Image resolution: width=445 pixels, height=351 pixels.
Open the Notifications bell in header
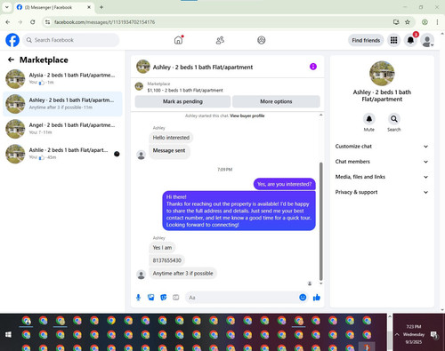(x=410, y=40)
